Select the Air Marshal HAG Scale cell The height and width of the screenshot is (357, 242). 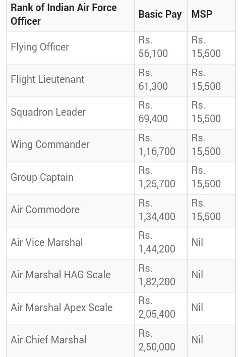71,276
